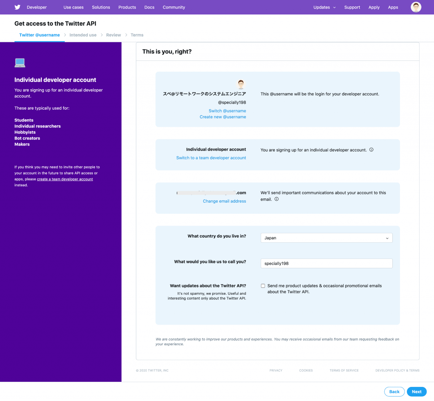Go to the Docs menu

point(149,7)
